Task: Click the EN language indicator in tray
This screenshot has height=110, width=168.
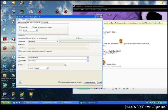Action: [x=147, y=103]
